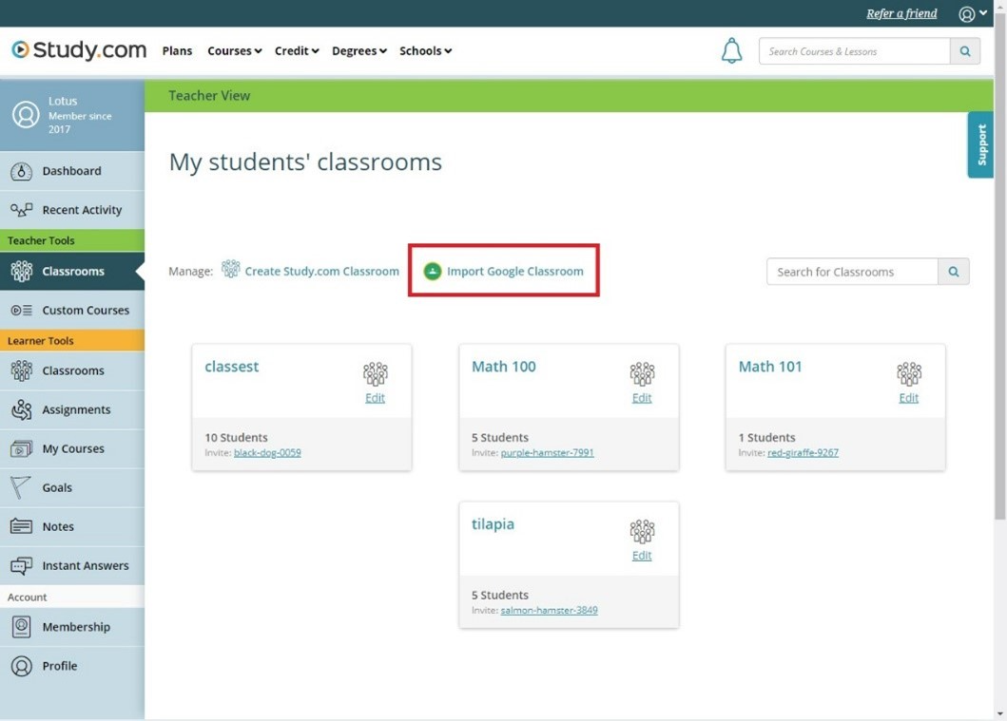
Task: Click Import Google Classroom
Action: click(x=515, y=272)
